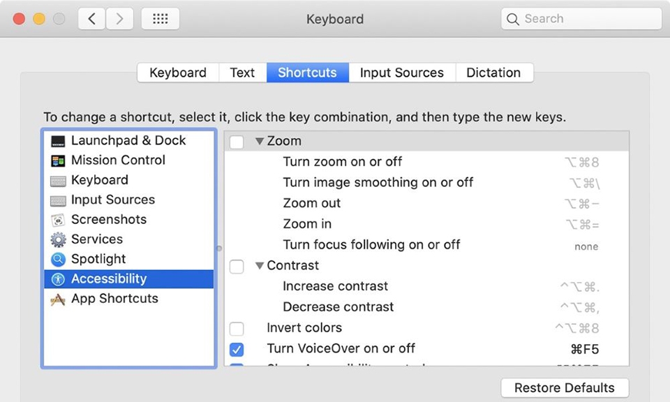
Task: Uncheck Turn VoiceOver on or off
Action: point(237,349)
